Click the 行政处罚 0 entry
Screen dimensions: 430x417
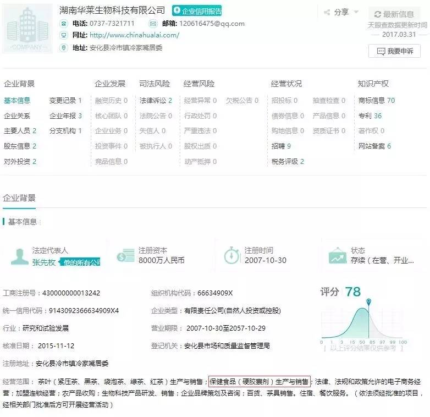point(201,116)
